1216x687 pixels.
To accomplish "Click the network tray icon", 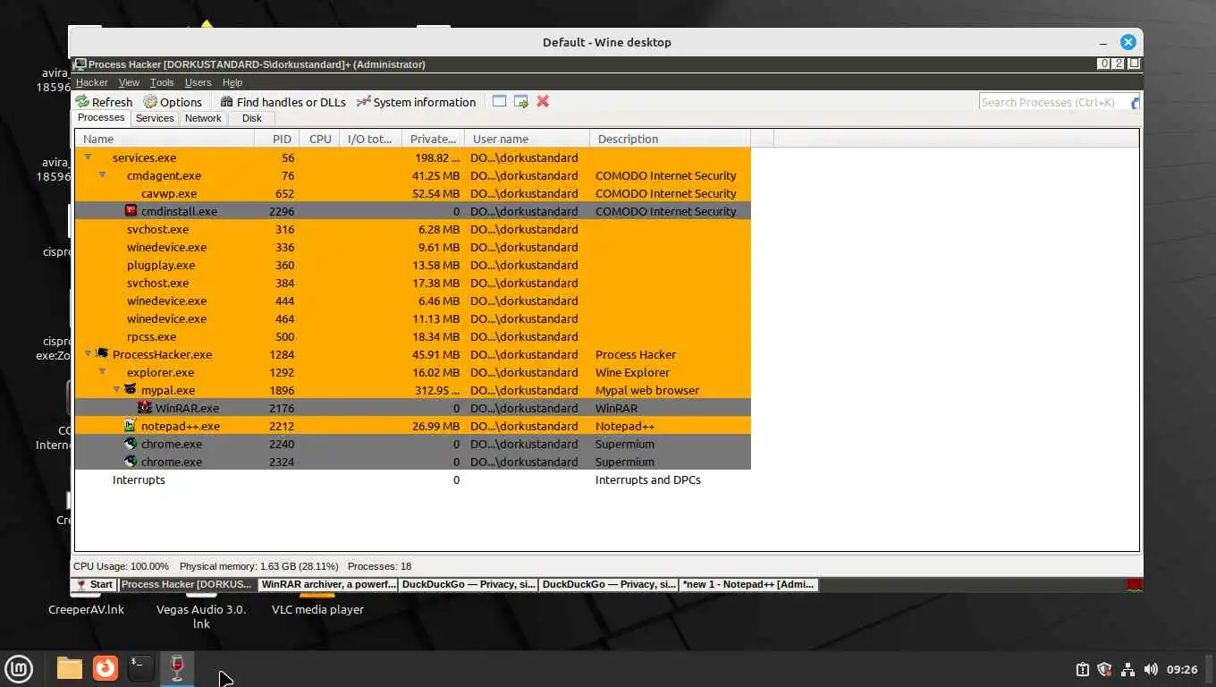I will (1127, 669).
